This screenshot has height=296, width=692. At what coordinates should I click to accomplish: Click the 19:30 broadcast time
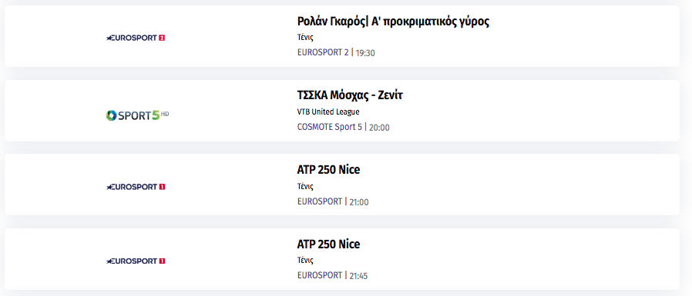(x=365, y=53)
